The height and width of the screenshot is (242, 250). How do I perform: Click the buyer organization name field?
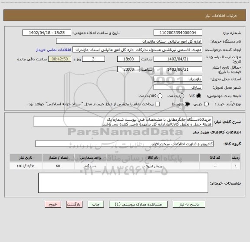[x=129, y=41]
